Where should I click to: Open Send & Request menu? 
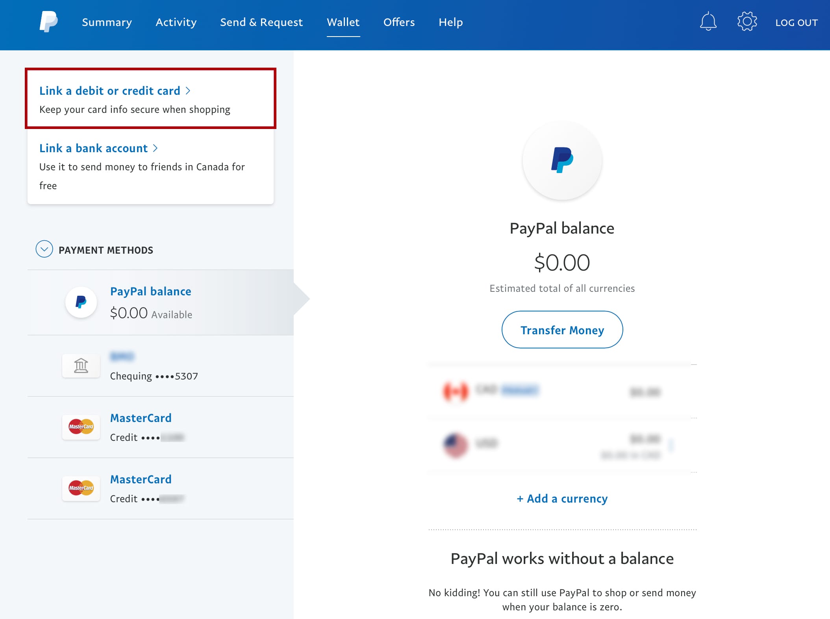pos(261,22)
